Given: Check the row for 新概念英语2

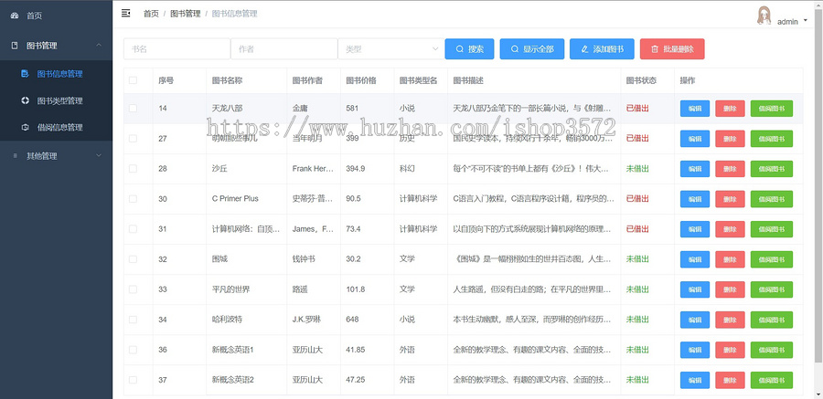Looking at the screenshot, I should point(133,380).
